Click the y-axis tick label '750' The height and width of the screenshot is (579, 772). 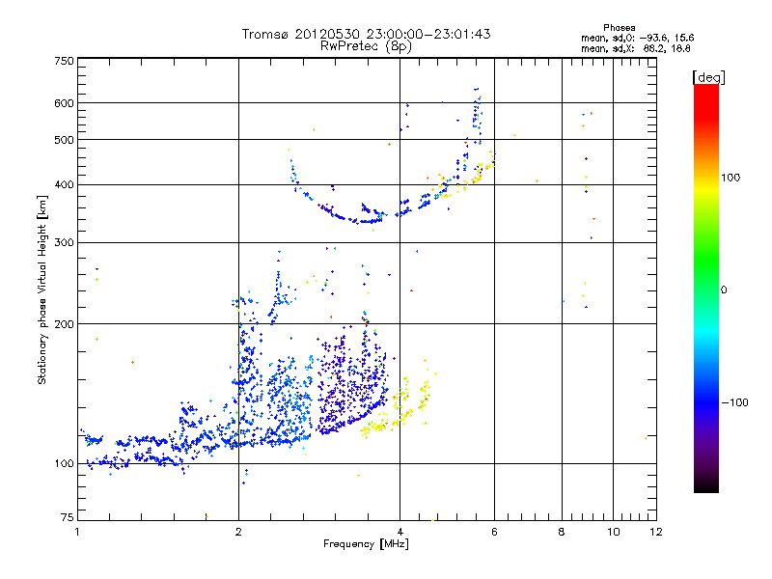pyautogui.click(x=65, y=61)
